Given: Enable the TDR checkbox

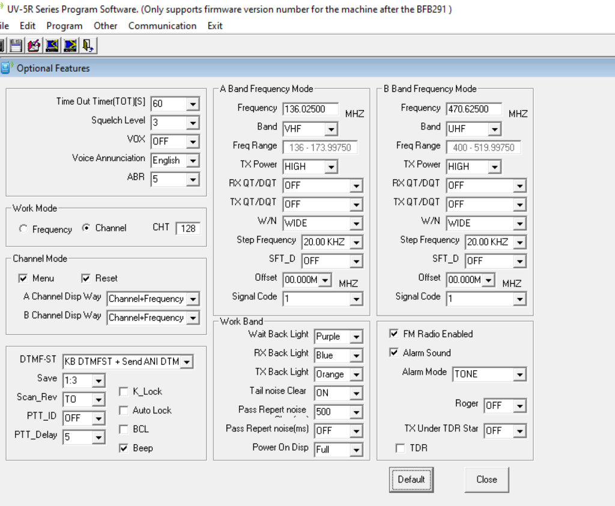Looking at the screenshot, I should [x=400, y=448].
